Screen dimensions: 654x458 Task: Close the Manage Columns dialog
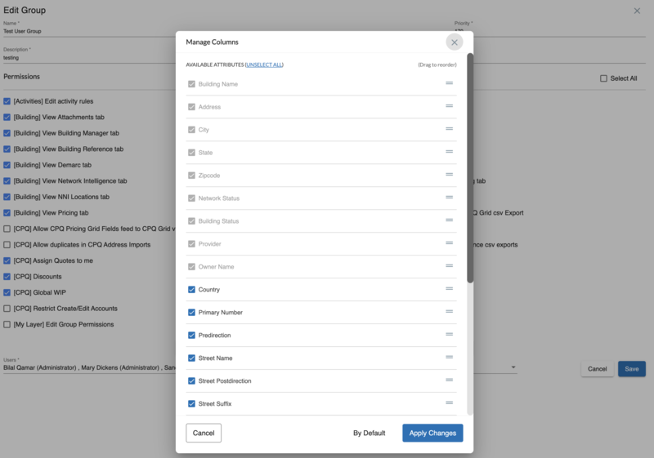pos(455,42)
